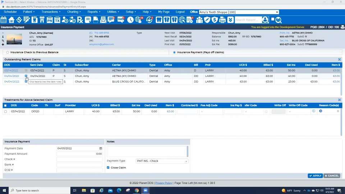Click the clock icon in toolbar
The height and width of the screenshot is (194, 345).
click(130, 20)
